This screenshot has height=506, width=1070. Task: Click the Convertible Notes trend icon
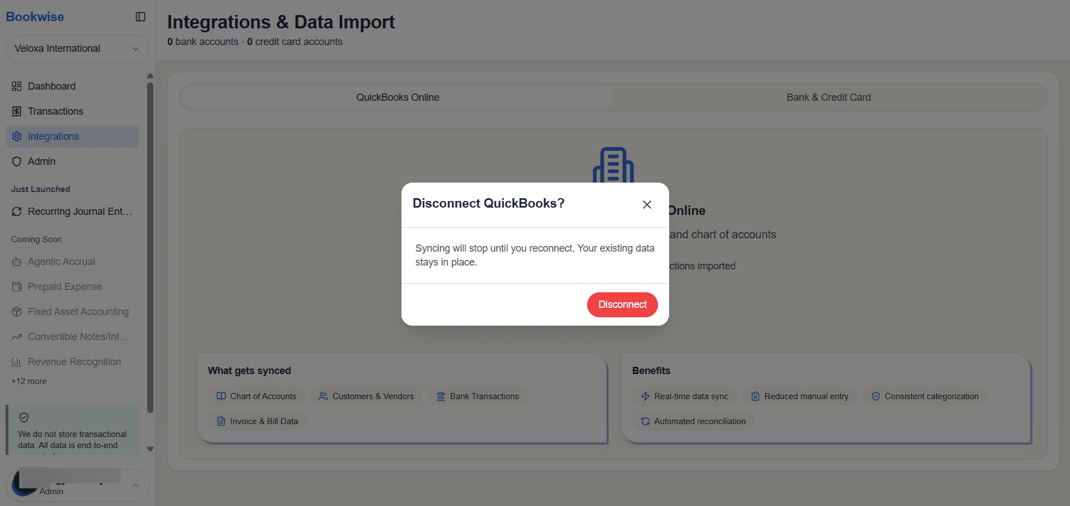click(x=17, y=337)
